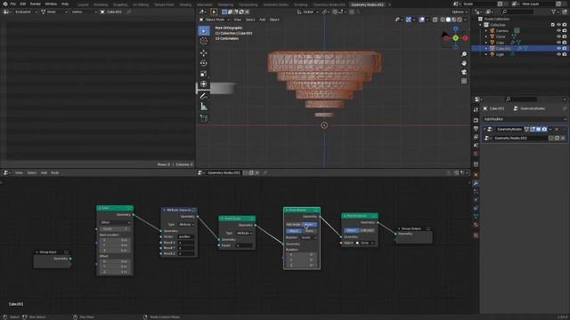Viewport: 570px width, 320px height.
Task: Switch perspective/orthographic grid icon in viewport
Action: [464, 81]
